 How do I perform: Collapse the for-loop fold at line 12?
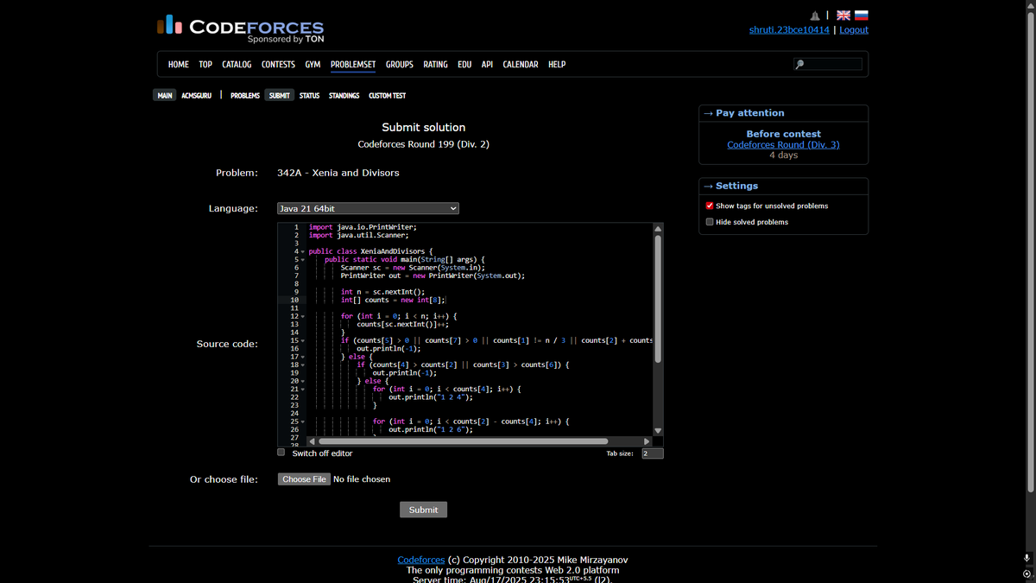click(303, 316)
